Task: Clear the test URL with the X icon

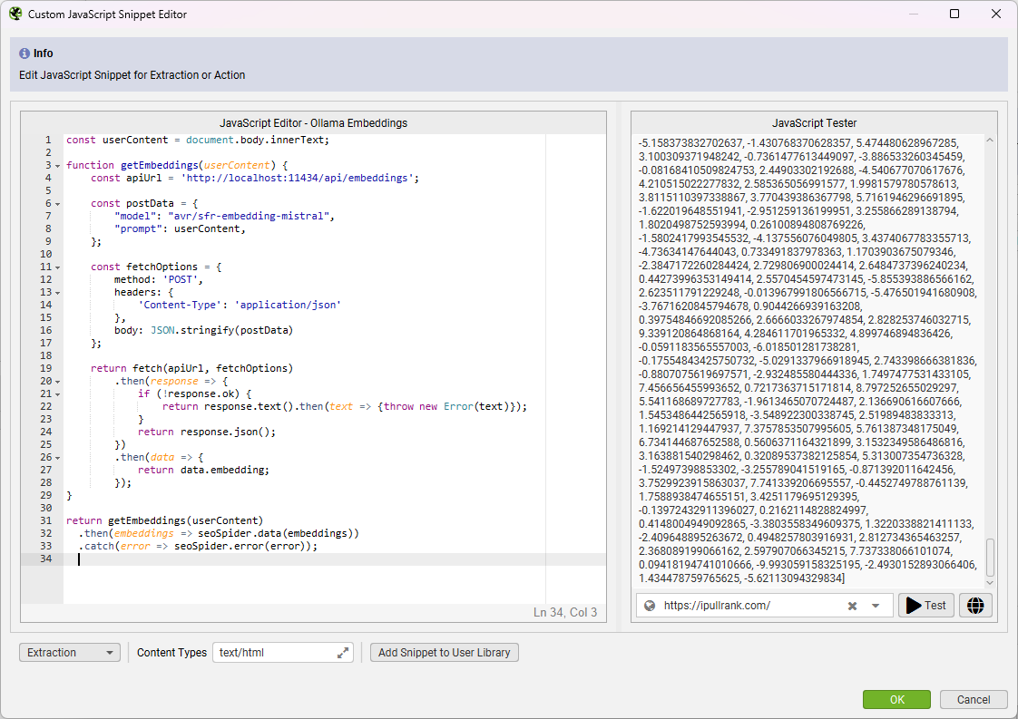Action: [x=851, y=605]
